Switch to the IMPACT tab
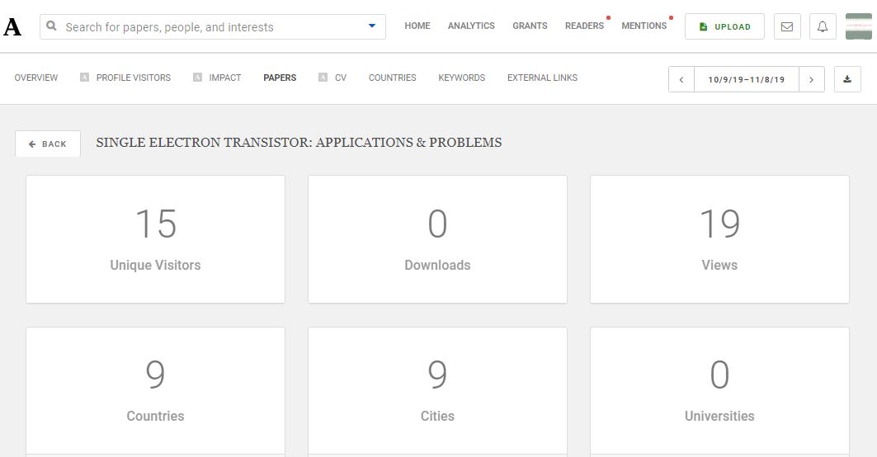The height and width of the screenshot is (457, 877). click(x=225, y=78)
